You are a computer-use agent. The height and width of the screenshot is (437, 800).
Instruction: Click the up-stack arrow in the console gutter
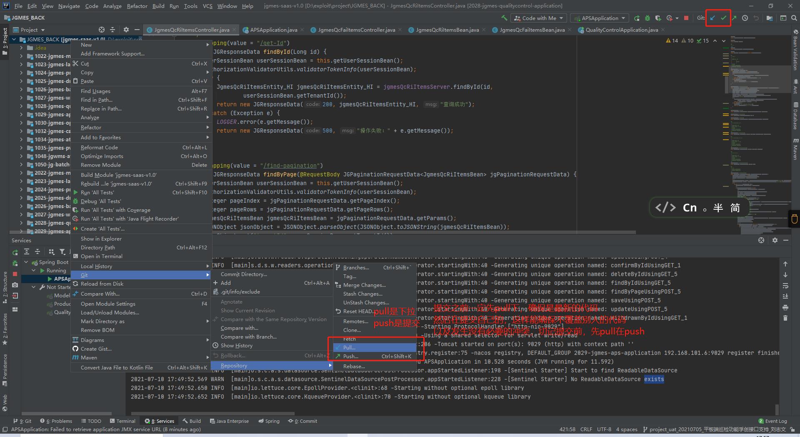(785, 264)
